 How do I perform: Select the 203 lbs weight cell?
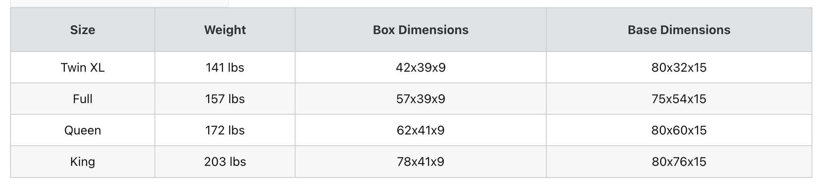coord(225,162)
